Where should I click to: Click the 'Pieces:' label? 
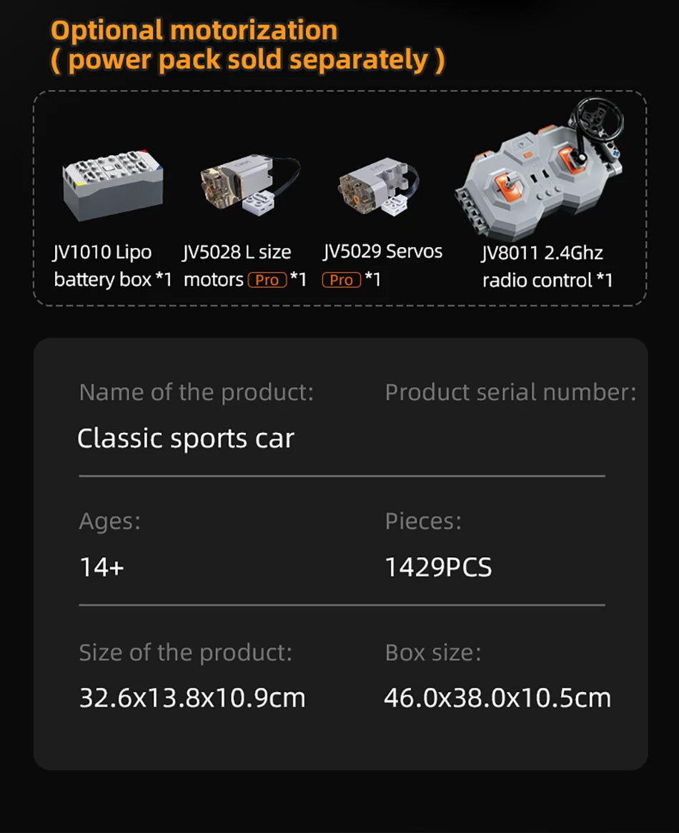click(423, 522)
